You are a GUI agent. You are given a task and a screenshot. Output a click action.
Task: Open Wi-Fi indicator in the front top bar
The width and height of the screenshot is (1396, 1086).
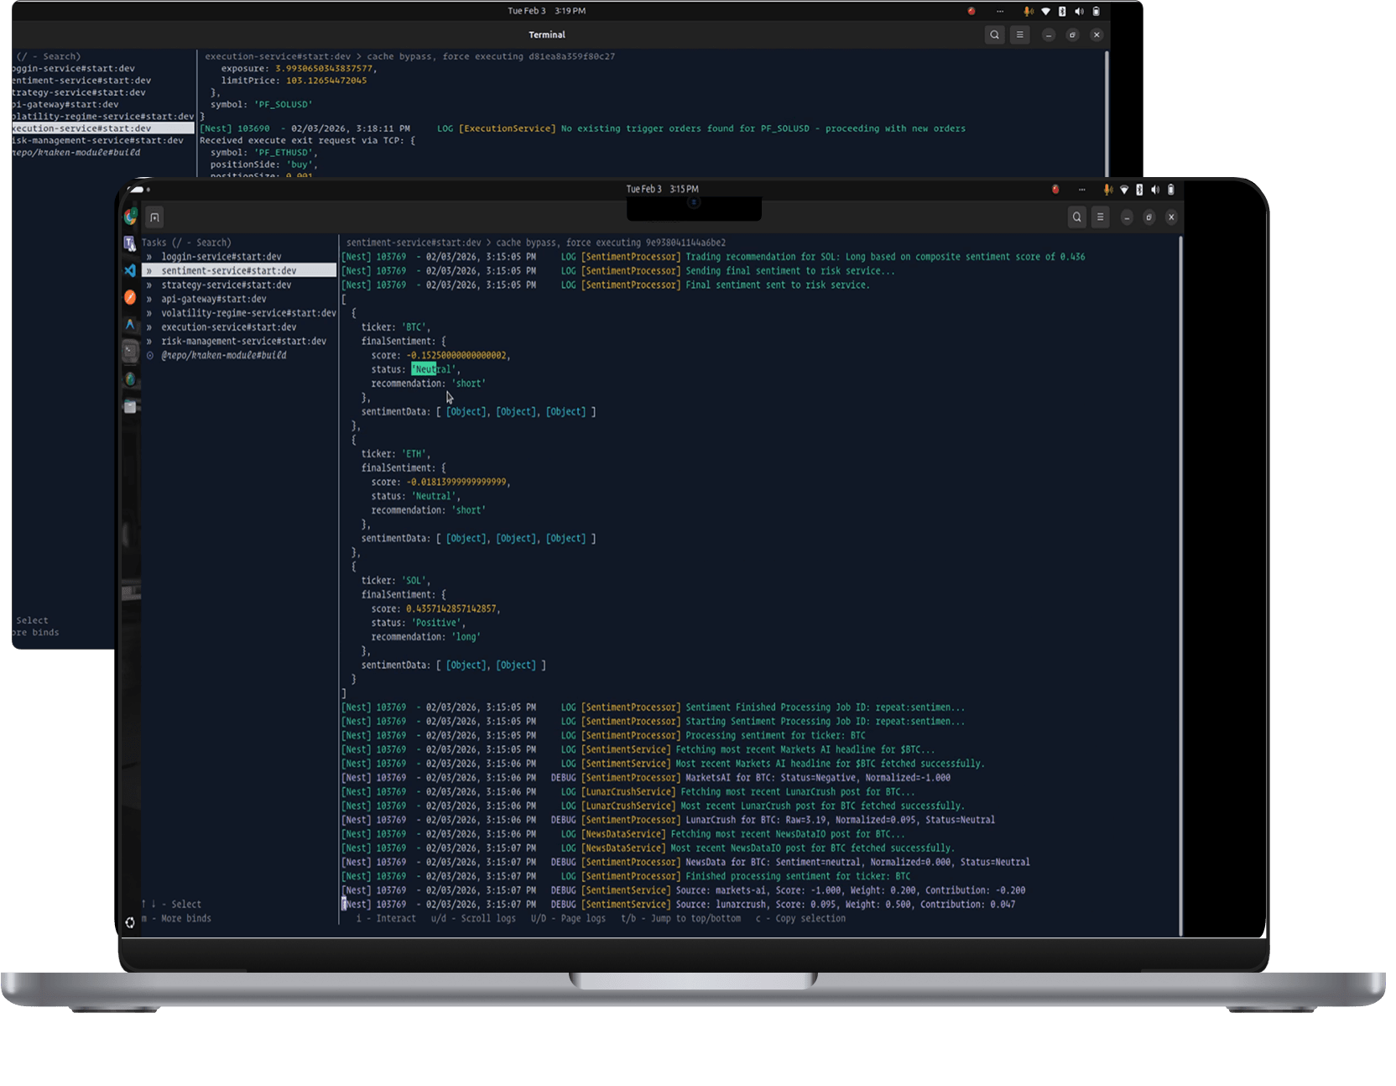(x=1124, y=190)
